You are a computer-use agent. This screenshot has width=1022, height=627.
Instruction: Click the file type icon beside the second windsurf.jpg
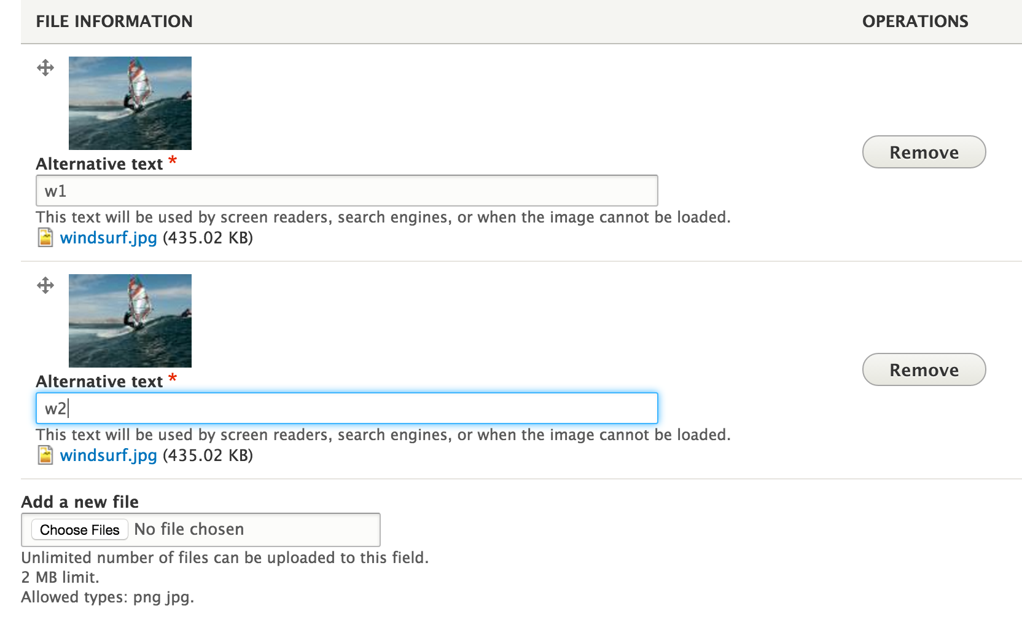coord(45,455)
